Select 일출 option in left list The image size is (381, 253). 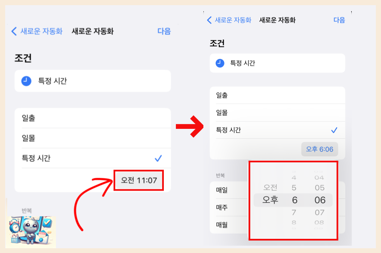tap(92, 118)
